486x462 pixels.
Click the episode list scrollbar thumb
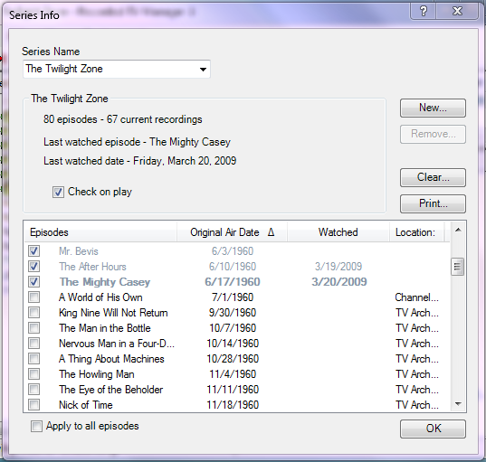pyautogui.click(x=457, y=267)
